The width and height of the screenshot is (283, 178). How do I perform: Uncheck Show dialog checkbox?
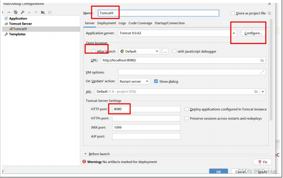coord(156,82)
